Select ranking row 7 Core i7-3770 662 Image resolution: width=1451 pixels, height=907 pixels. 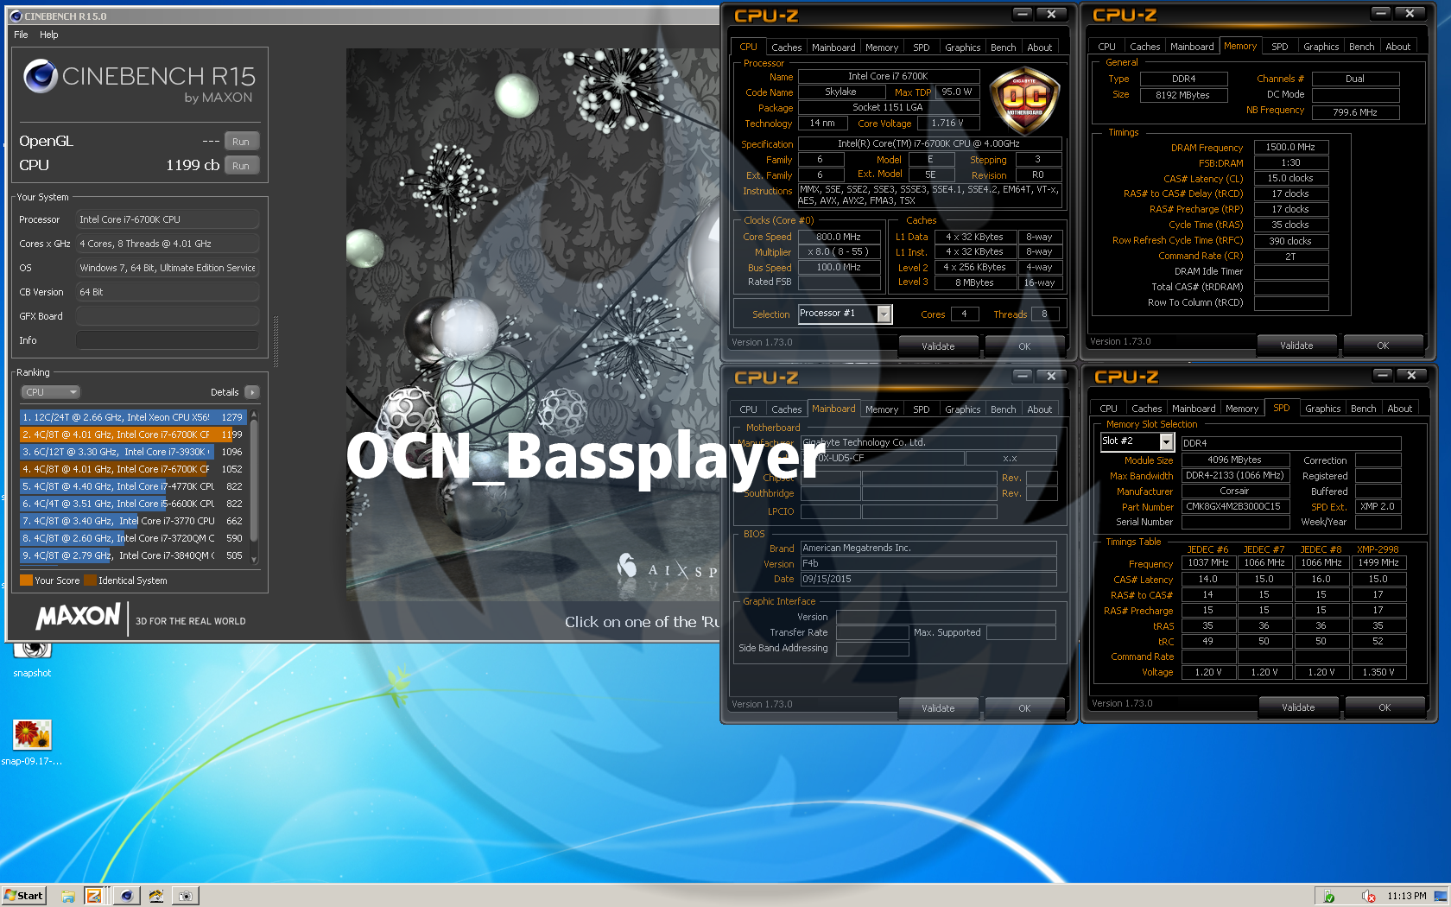[133, 521]
